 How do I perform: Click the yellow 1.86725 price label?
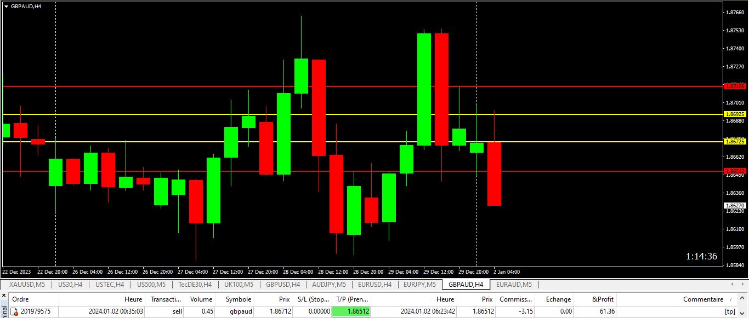[735, 142]
